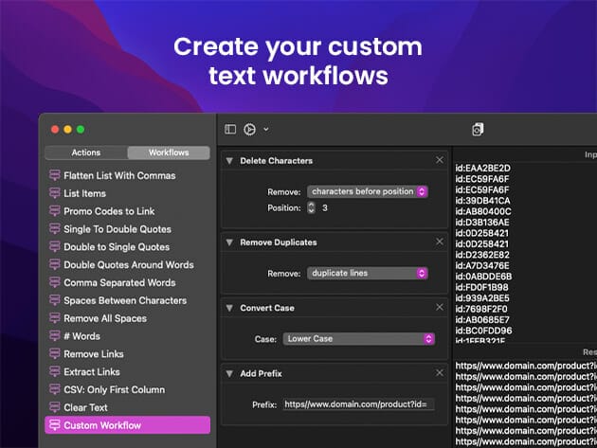The image size is (597, 448).
Task: Remove the Remove Duplicates step
Action: [440, 242]
